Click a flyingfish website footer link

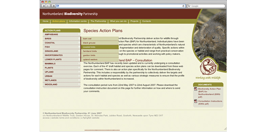point(90,118)
